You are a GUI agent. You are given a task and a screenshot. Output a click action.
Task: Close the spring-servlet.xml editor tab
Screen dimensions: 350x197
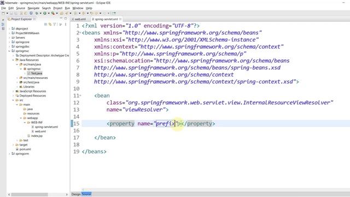coord(120,19)
